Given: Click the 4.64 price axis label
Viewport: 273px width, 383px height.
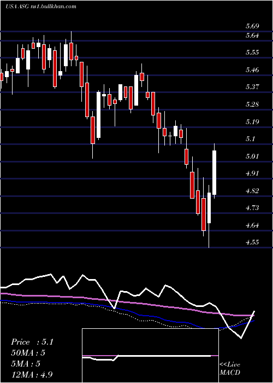Looking at the screenshot, I should pos(252,225).
